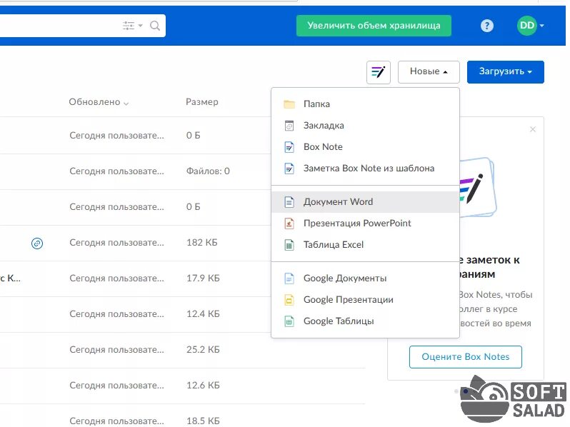The image size is (570, 427).
Task: Click the folder icon beside Папка
Action: tap(289, 104)
